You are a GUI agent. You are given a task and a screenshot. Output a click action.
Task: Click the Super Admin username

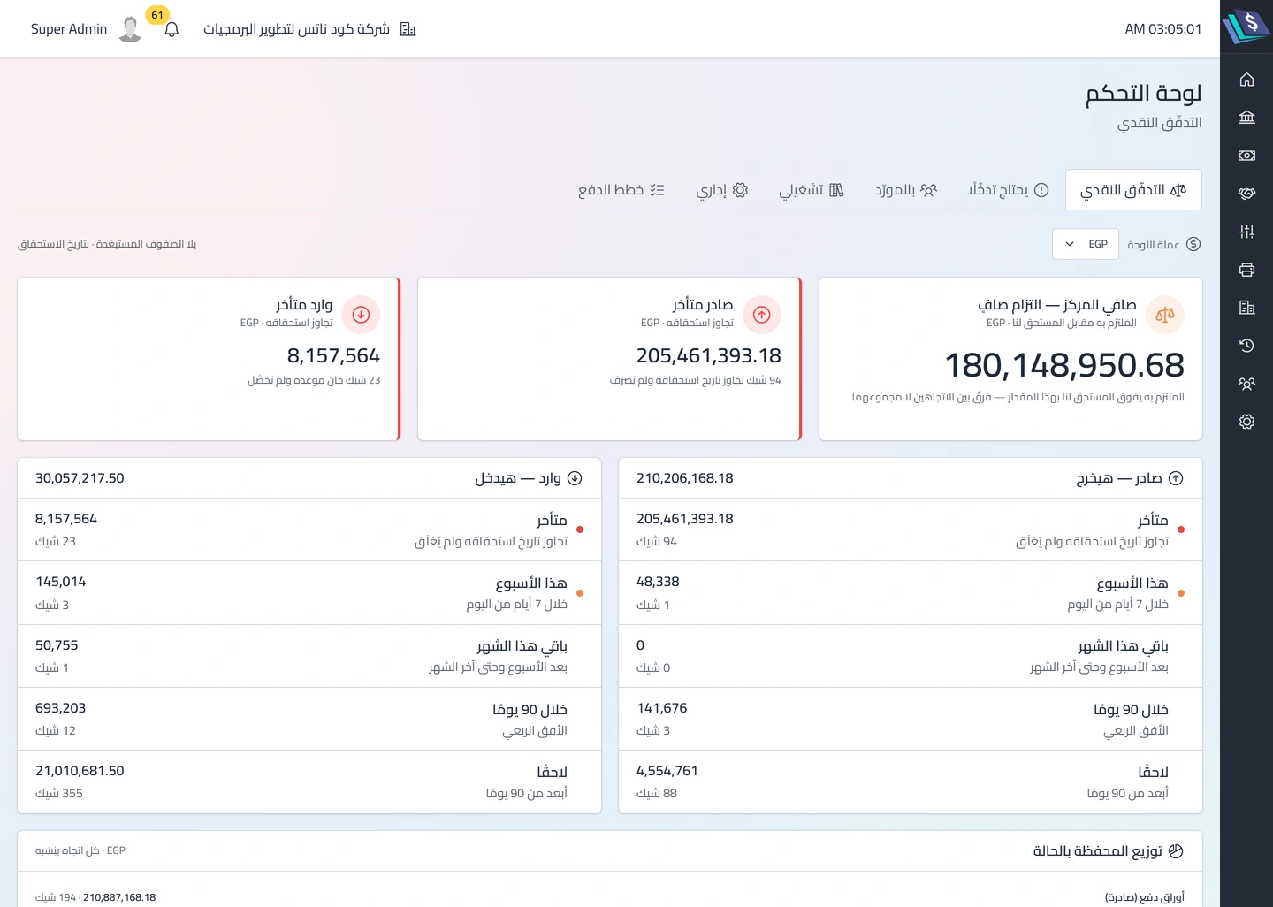pos(69,29)
